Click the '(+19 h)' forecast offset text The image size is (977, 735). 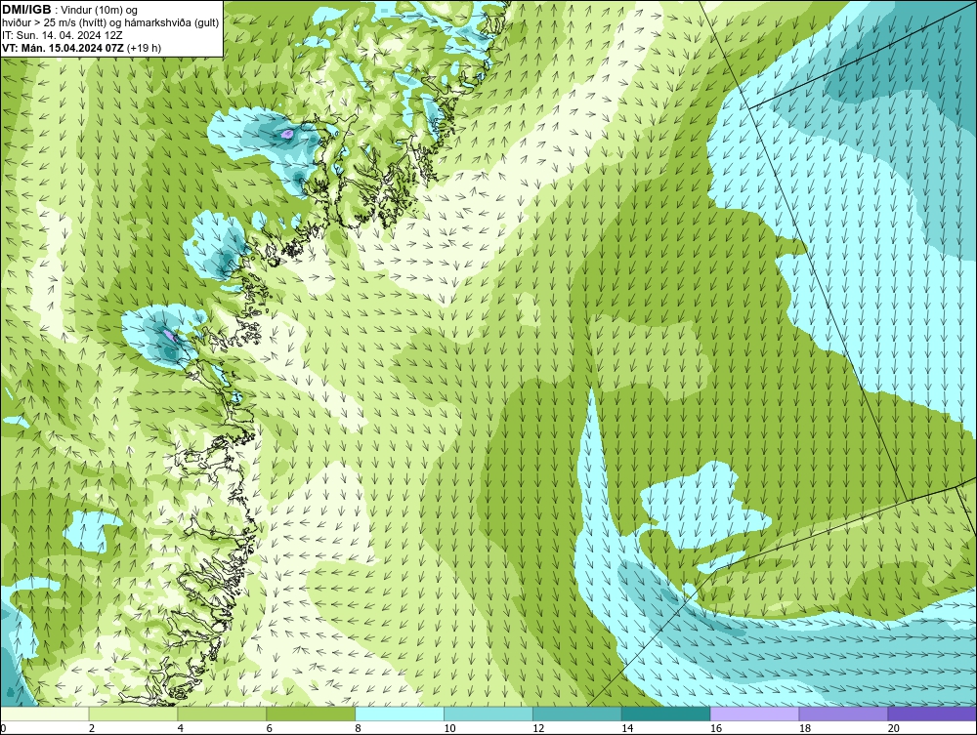click(x=144, y=48)
